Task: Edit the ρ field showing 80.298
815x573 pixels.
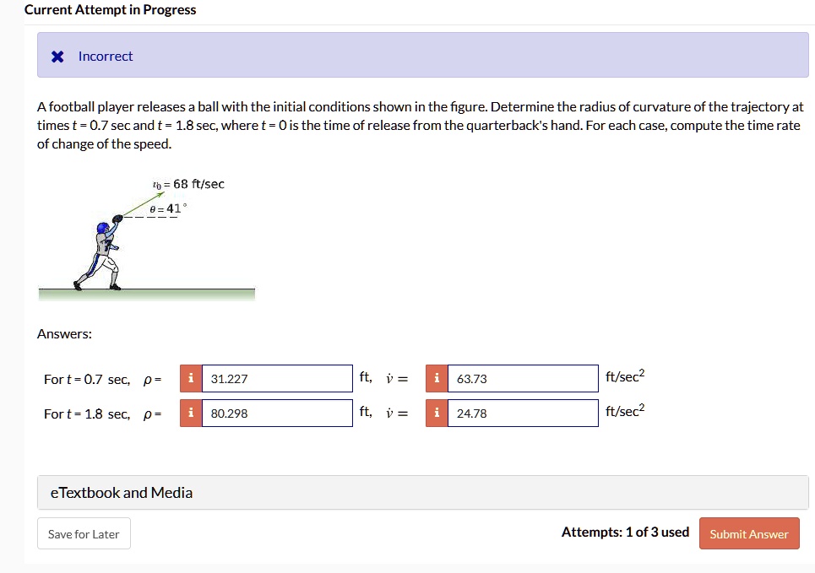Action: click(x=277, y=413)
